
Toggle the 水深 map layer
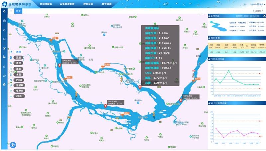pyautogui.click(x=19, y=52)
